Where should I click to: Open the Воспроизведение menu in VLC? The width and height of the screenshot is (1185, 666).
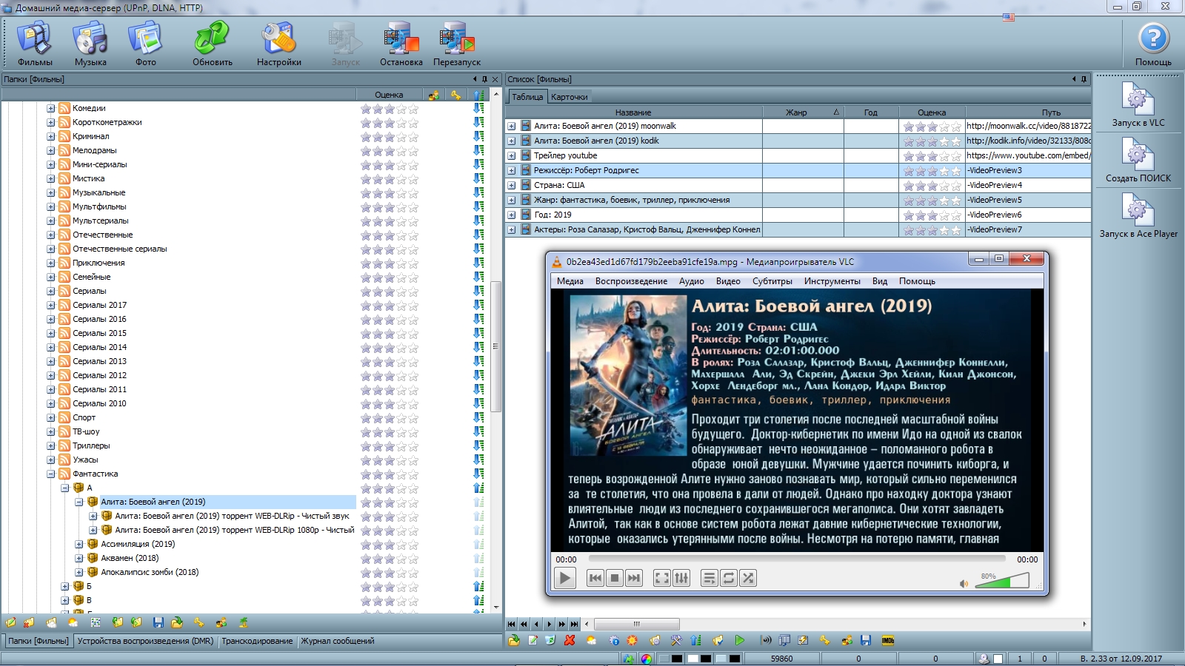[x=631, y=281]
